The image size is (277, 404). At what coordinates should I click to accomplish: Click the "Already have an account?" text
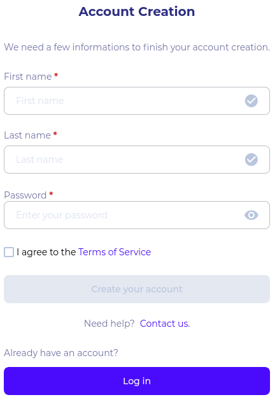pyautogui.click(x=61, y=353)
